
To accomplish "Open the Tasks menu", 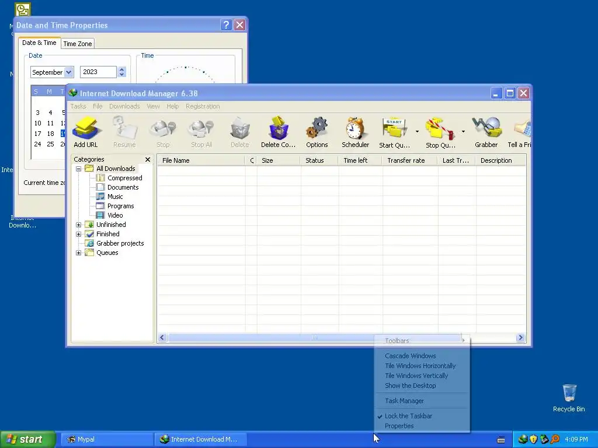I will point(78,106).
